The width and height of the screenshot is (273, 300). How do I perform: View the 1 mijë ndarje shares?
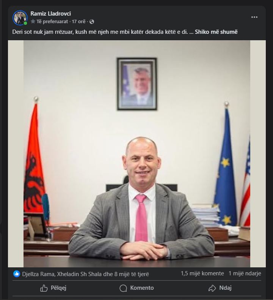[245, 273]
